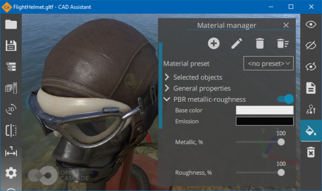Add a new material with plus icon
This screenshot has height=191, width=322.
click(x=214, y=43)
